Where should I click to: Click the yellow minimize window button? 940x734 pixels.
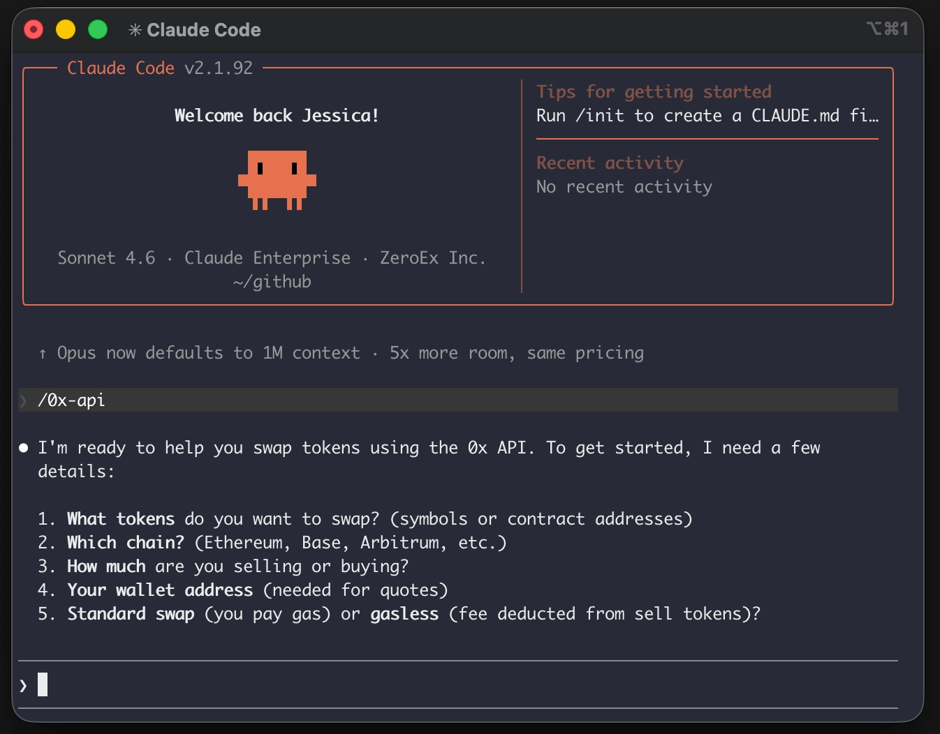[66, 29]
